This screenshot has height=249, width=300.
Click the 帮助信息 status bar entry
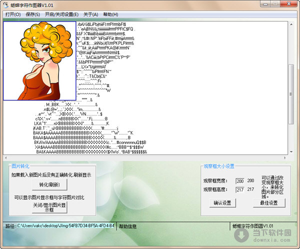(127, 226)
